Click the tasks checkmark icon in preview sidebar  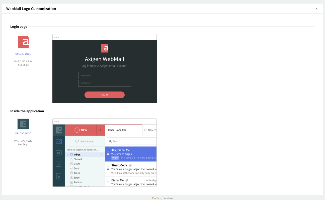pyautogui.click(x=59, y=164)
